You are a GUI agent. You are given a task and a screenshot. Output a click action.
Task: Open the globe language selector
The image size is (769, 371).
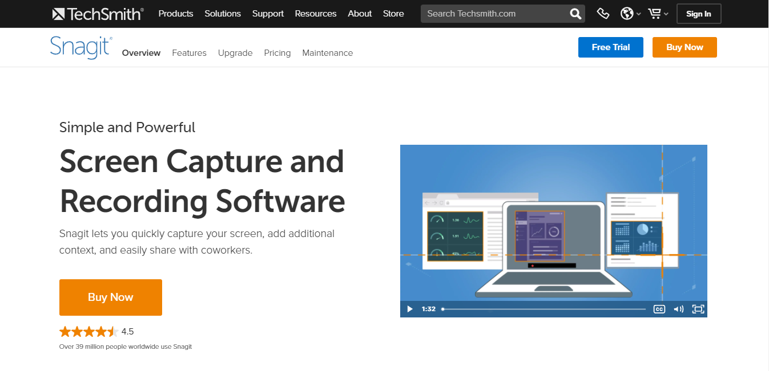click(x=630, y=14)
